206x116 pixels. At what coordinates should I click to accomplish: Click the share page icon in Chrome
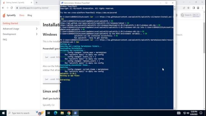point(184,8)
